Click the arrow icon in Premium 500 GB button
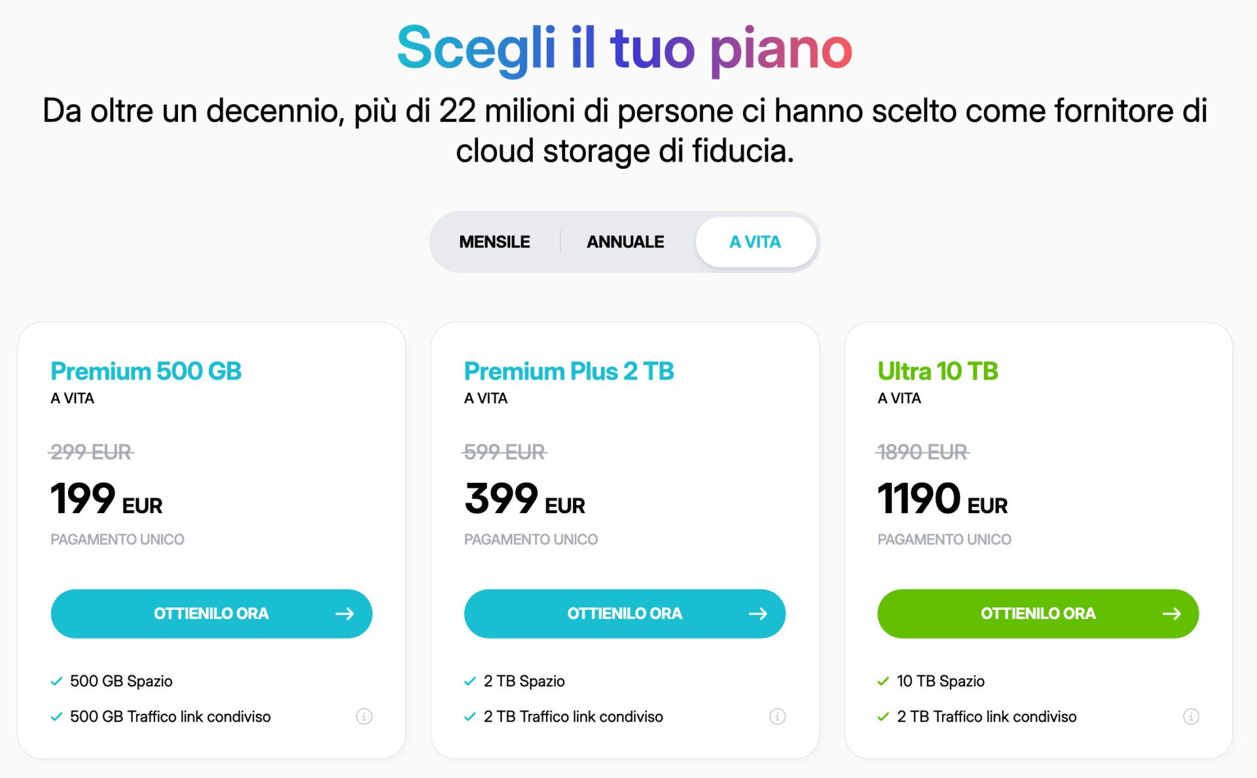1257x778 pixels. click(344, 614)
